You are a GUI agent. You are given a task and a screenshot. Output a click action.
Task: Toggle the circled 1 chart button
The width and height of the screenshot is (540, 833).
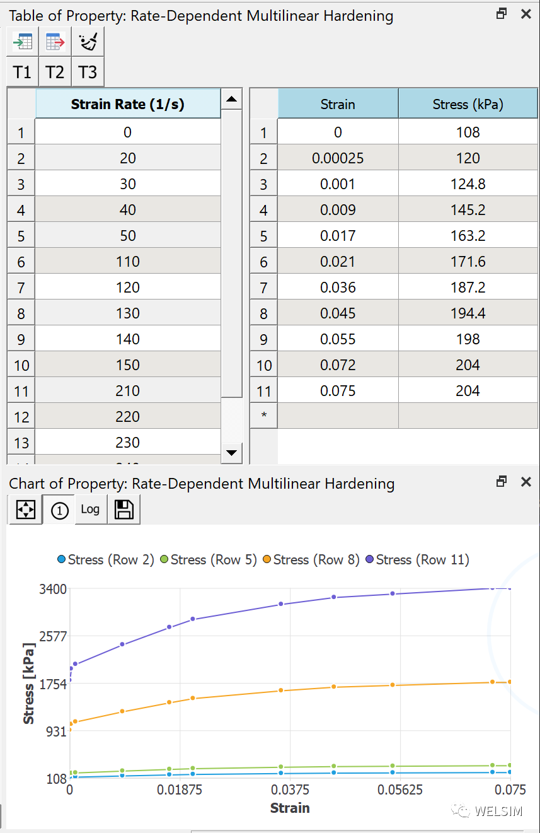[59, 510]
